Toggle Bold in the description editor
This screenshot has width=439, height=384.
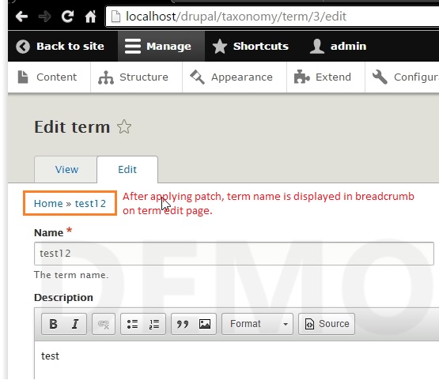click(53, 324)
